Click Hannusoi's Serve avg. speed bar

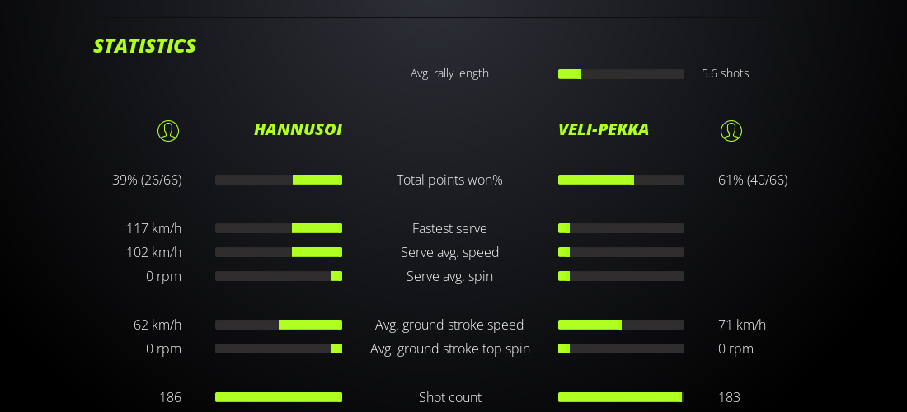[279, 252]
